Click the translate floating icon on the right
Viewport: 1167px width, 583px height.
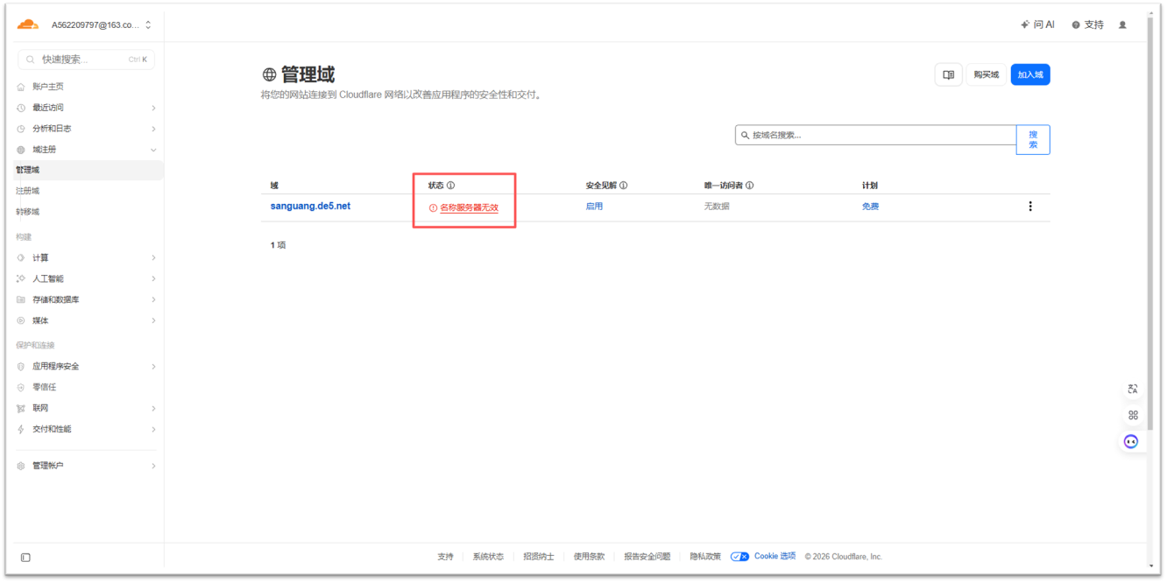pyautogui.click(x=1132, y=389)
